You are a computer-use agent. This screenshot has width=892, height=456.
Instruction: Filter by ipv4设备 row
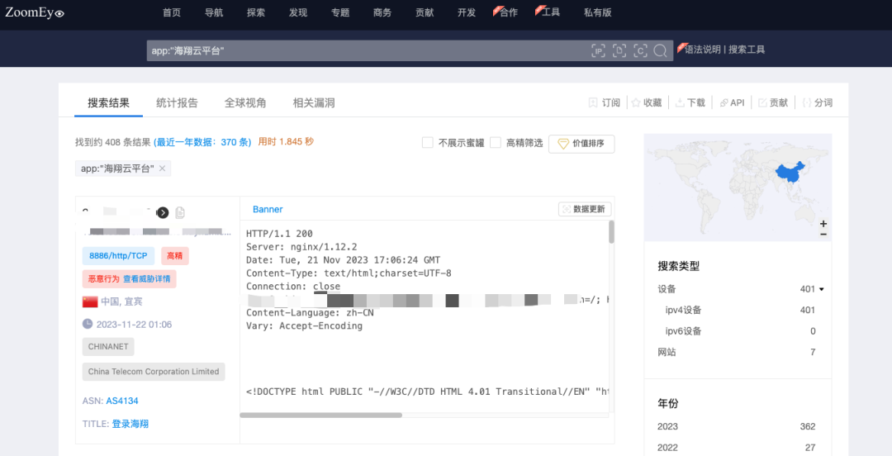[738, 311]
